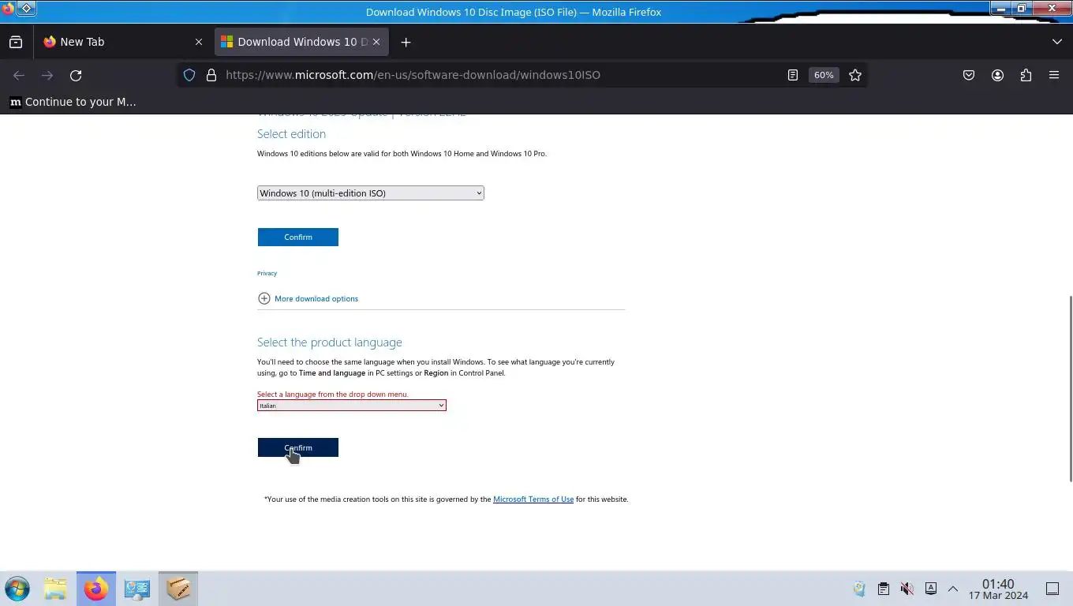The image size is (1073, 606).
Task: Reload the current page
Action: [76, 75]
